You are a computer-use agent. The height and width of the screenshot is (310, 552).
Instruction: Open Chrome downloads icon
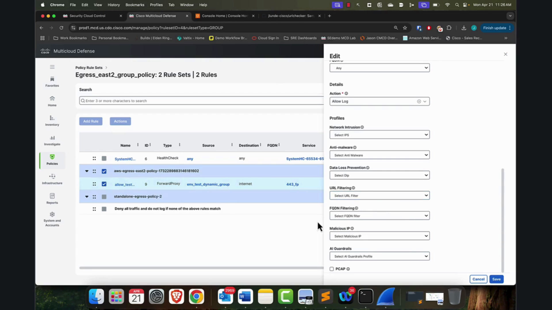click(x=463, y=28)
